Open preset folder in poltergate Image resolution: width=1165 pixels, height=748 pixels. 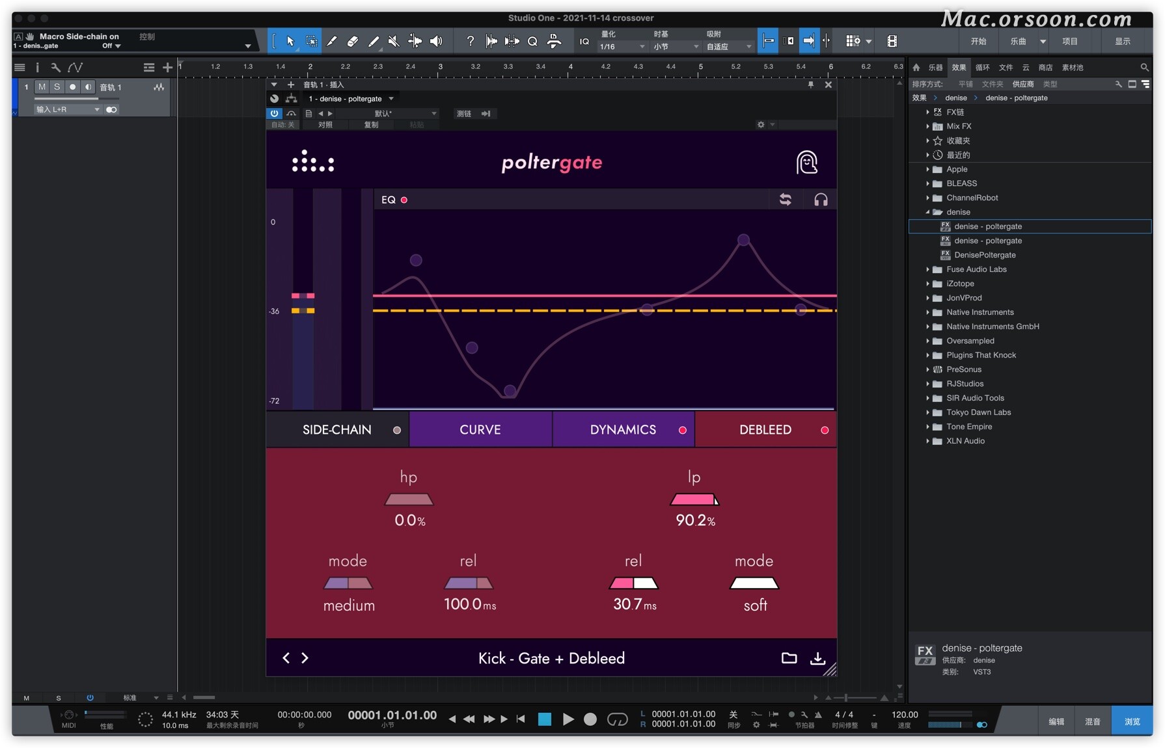pyautogui.click(x=789, y=658)
